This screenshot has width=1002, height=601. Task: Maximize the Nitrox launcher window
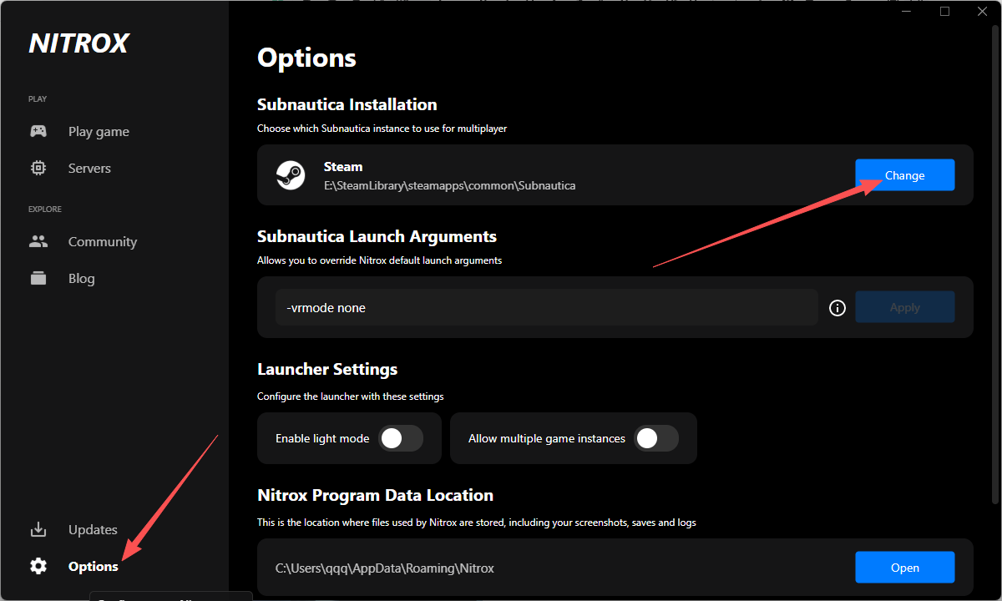click(x=944, y=12)
